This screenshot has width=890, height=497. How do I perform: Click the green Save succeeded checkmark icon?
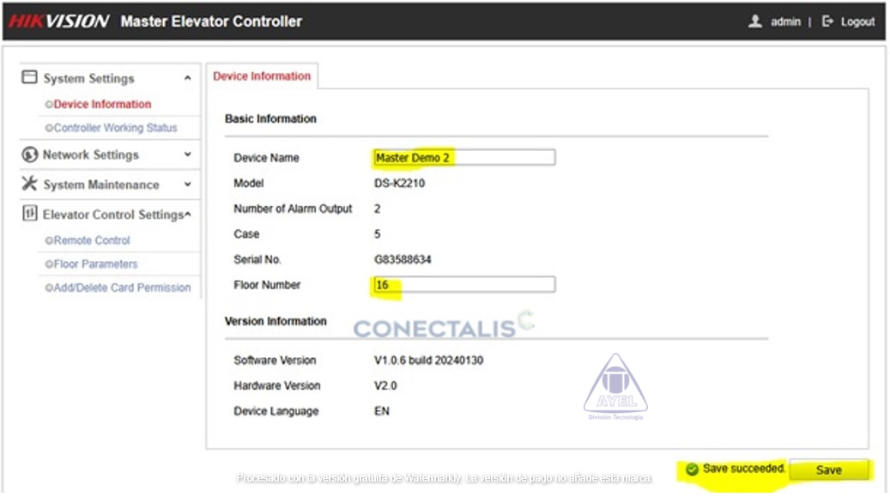pyautogui.click(x=692, y=470)
